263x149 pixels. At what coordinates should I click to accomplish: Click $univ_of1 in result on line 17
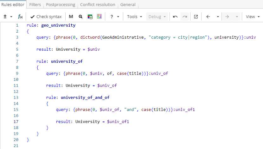(118, 122)
